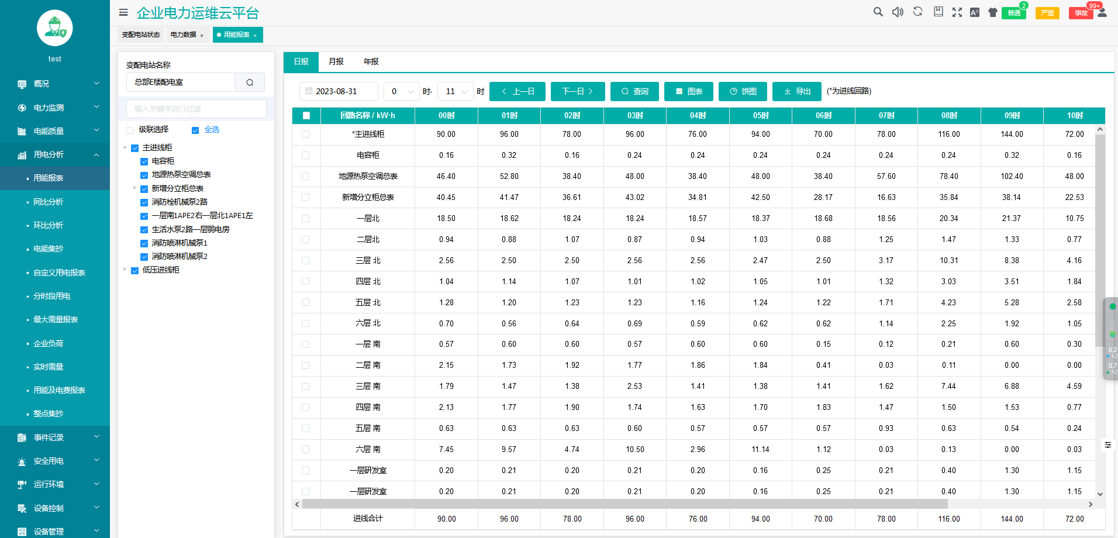
Task: Uncheck 低压进线柜 tree checkbox
Action: coord(134,270)
